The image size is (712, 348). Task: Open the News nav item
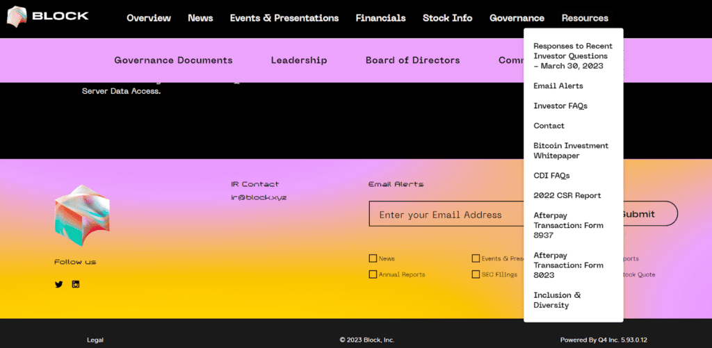[200, 18]
